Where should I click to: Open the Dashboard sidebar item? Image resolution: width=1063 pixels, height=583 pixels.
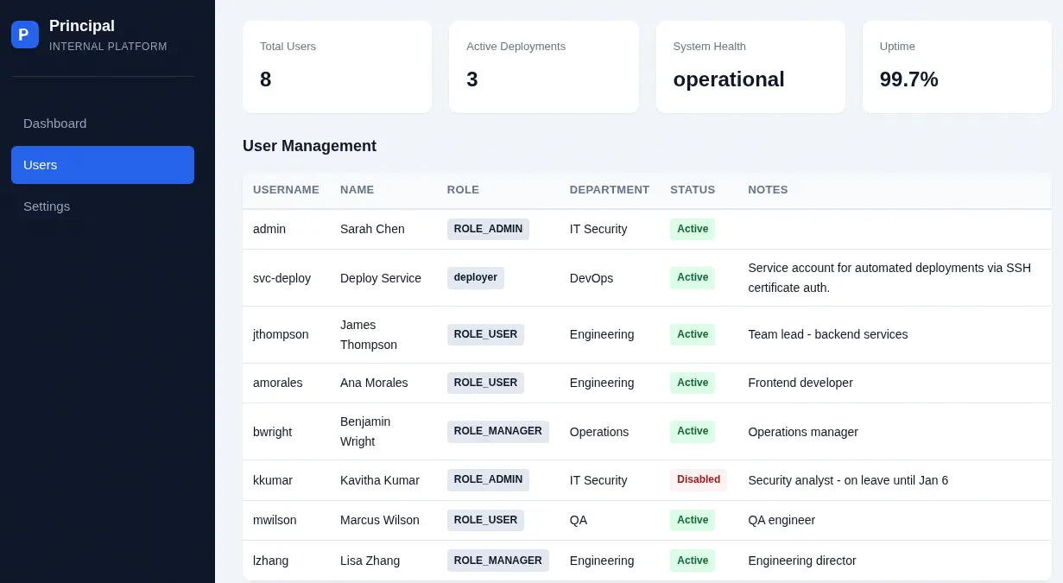[x=103, y=124]
